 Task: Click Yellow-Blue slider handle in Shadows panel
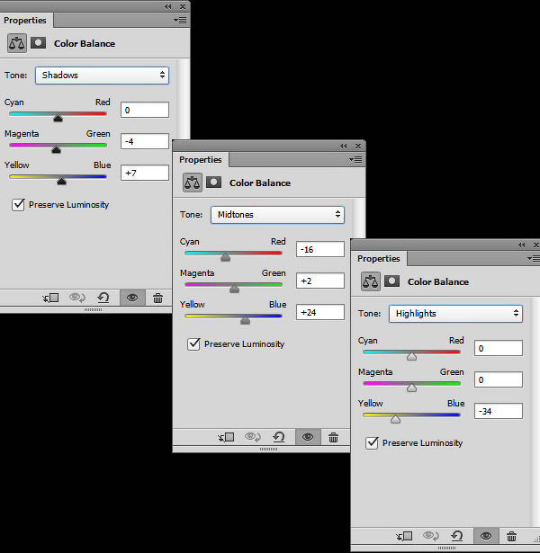(x=61, y=181)
